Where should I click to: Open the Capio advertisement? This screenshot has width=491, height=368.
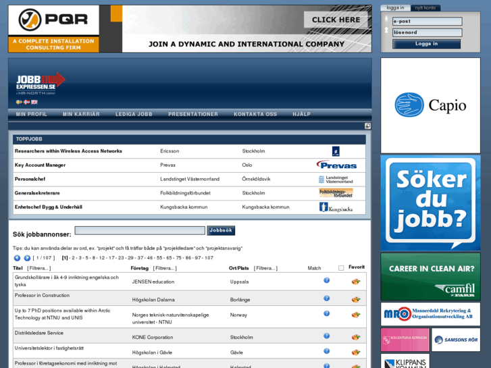pos(431,105)
